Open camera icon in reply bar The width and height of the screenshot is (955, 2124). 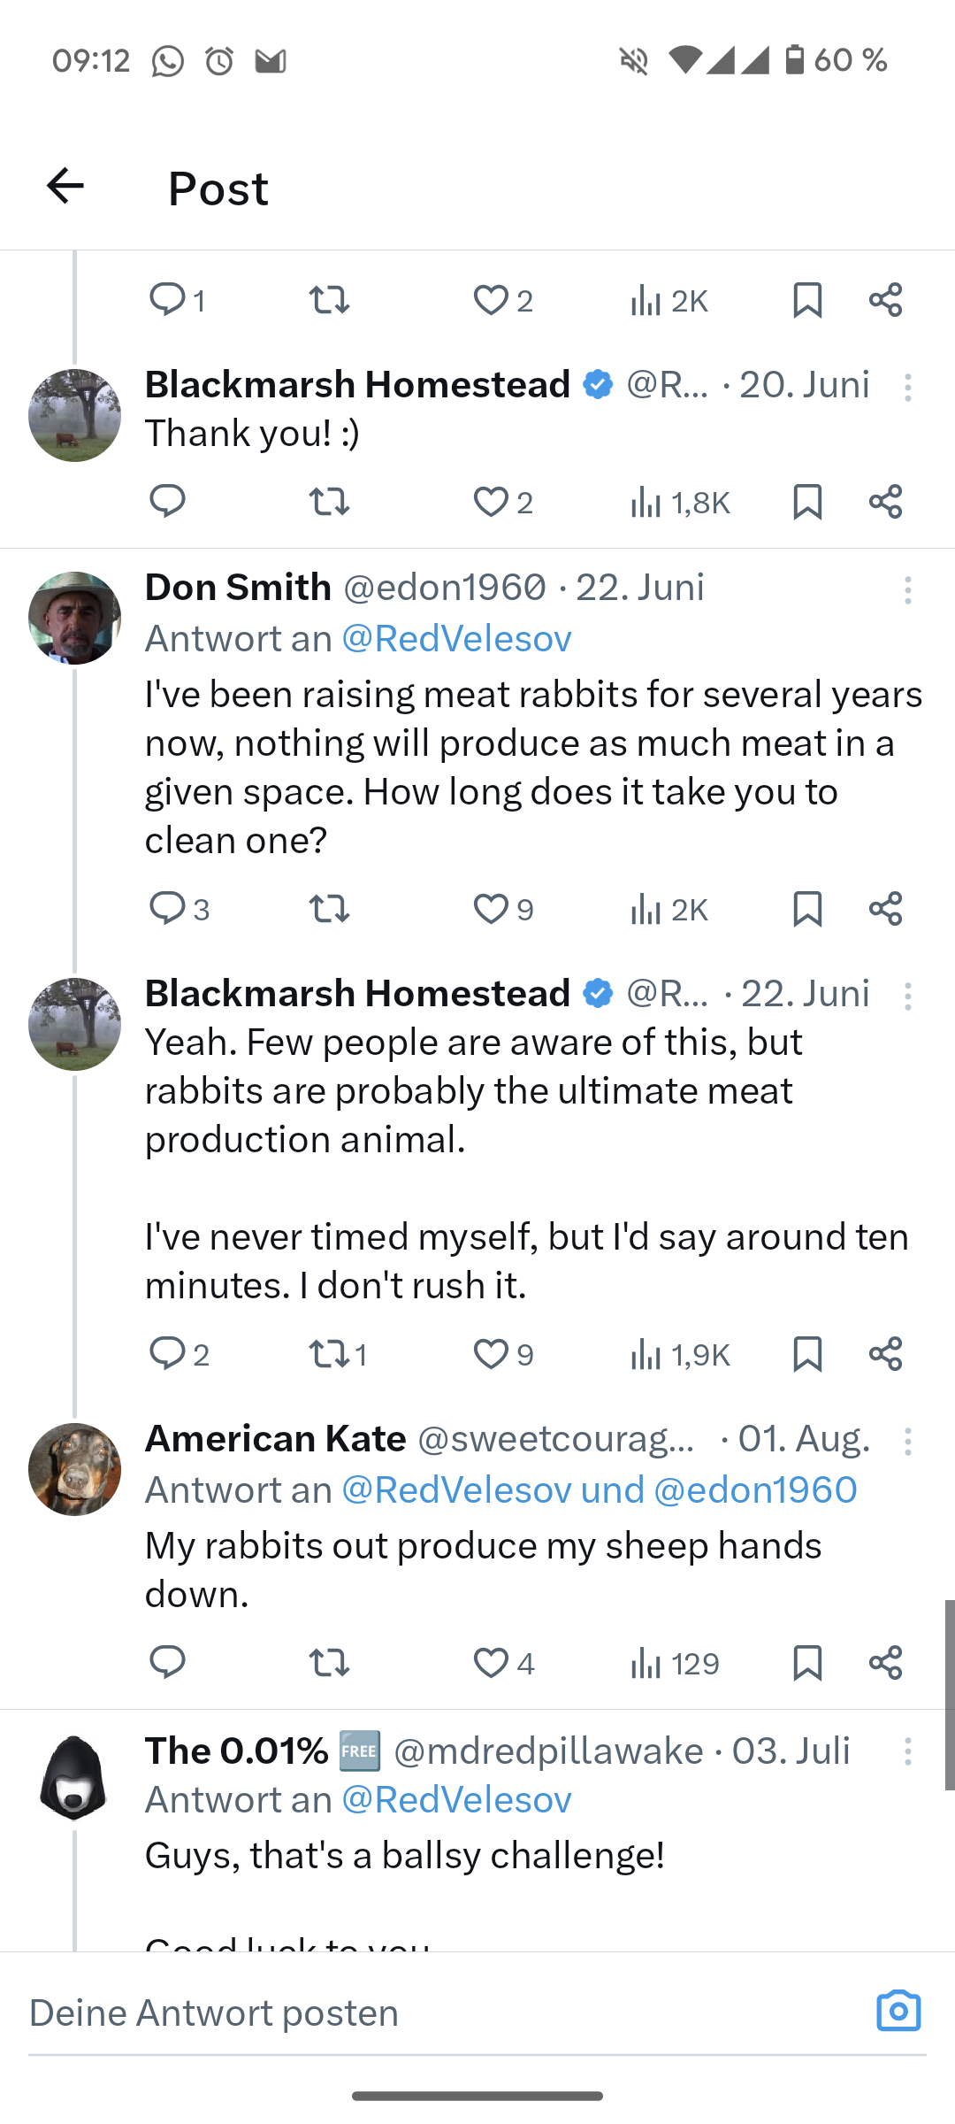[898, 2012]
